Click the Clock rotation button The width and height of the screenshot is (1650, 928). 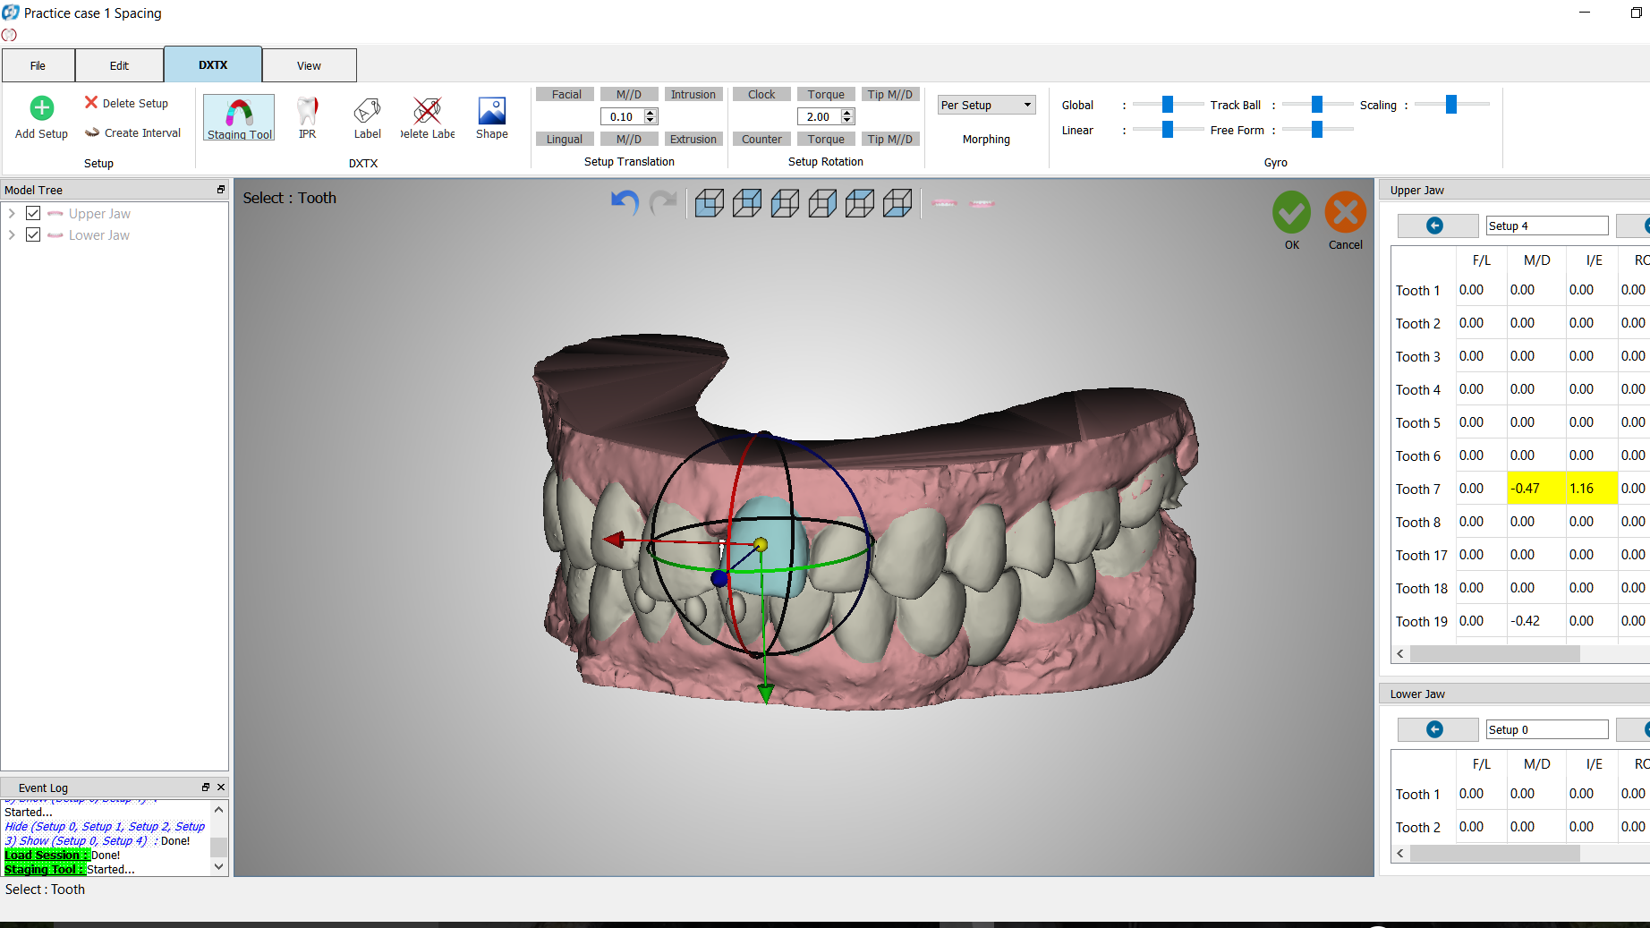click(761, 95)
